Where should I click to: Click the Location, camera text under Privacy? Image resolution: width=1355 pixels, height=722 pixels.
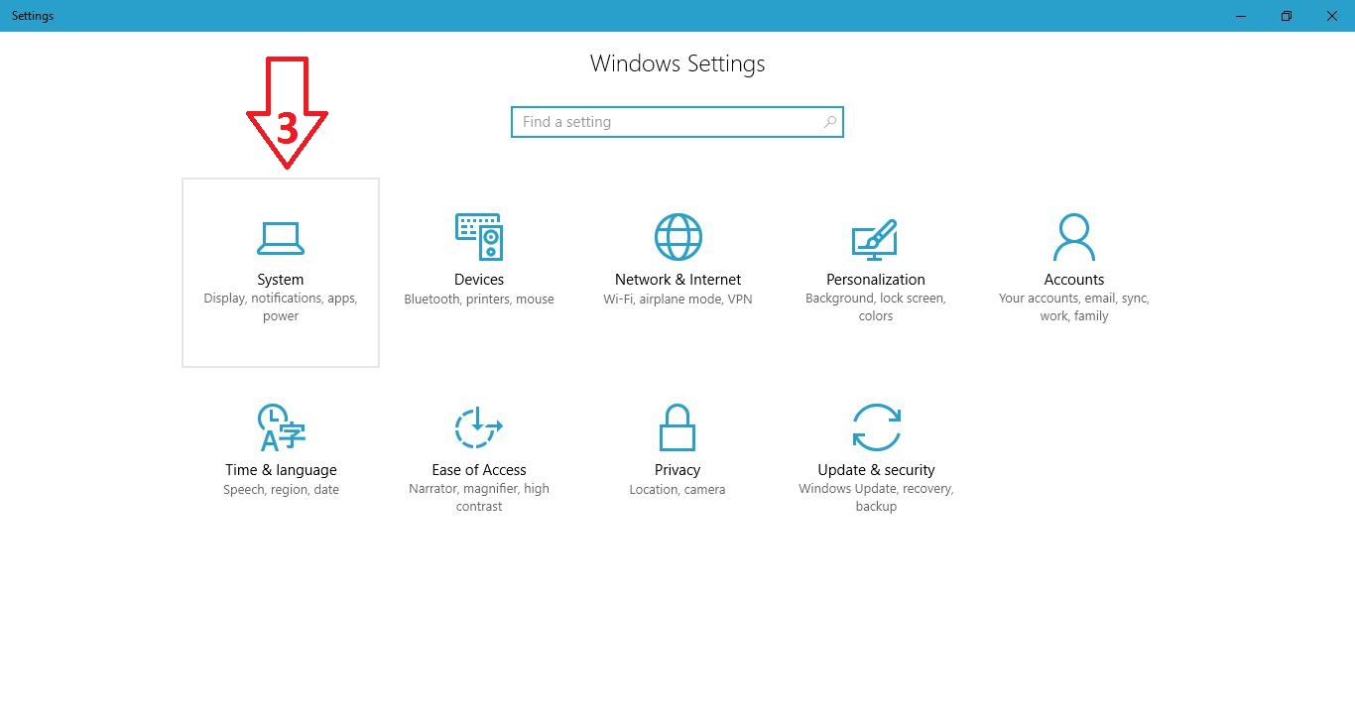pos(677,489)
